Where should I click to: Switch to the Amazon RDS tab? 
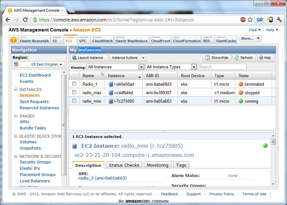click(x=208, y=40)
